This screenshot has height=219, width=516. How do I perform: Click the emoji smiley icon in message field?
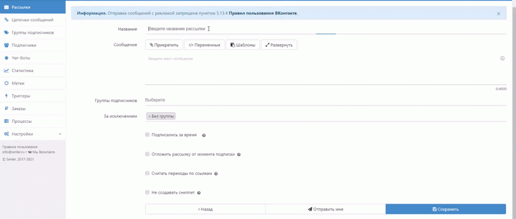point(502,58)
